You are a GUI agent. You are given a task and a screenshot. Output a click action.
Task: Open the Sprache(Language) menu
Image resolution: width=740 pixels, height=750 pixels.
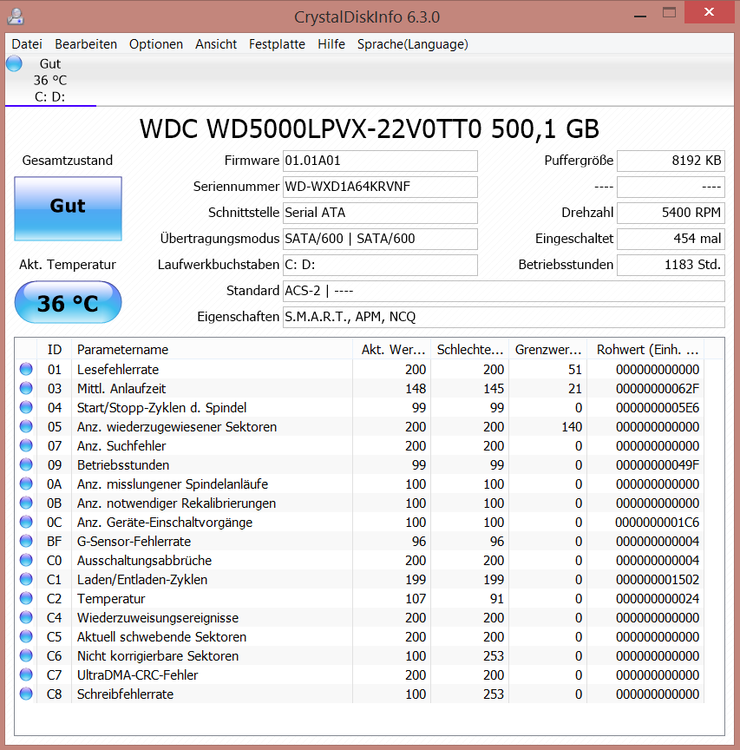[x=413, y=44]
